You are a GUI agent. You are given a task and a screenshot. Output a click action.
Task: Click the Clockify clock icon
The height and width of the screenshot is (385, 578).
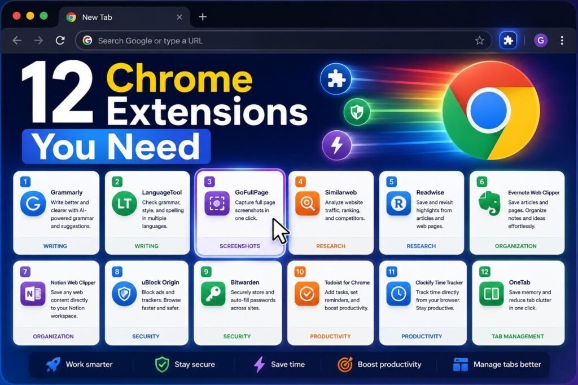click(x=399, y=294)
